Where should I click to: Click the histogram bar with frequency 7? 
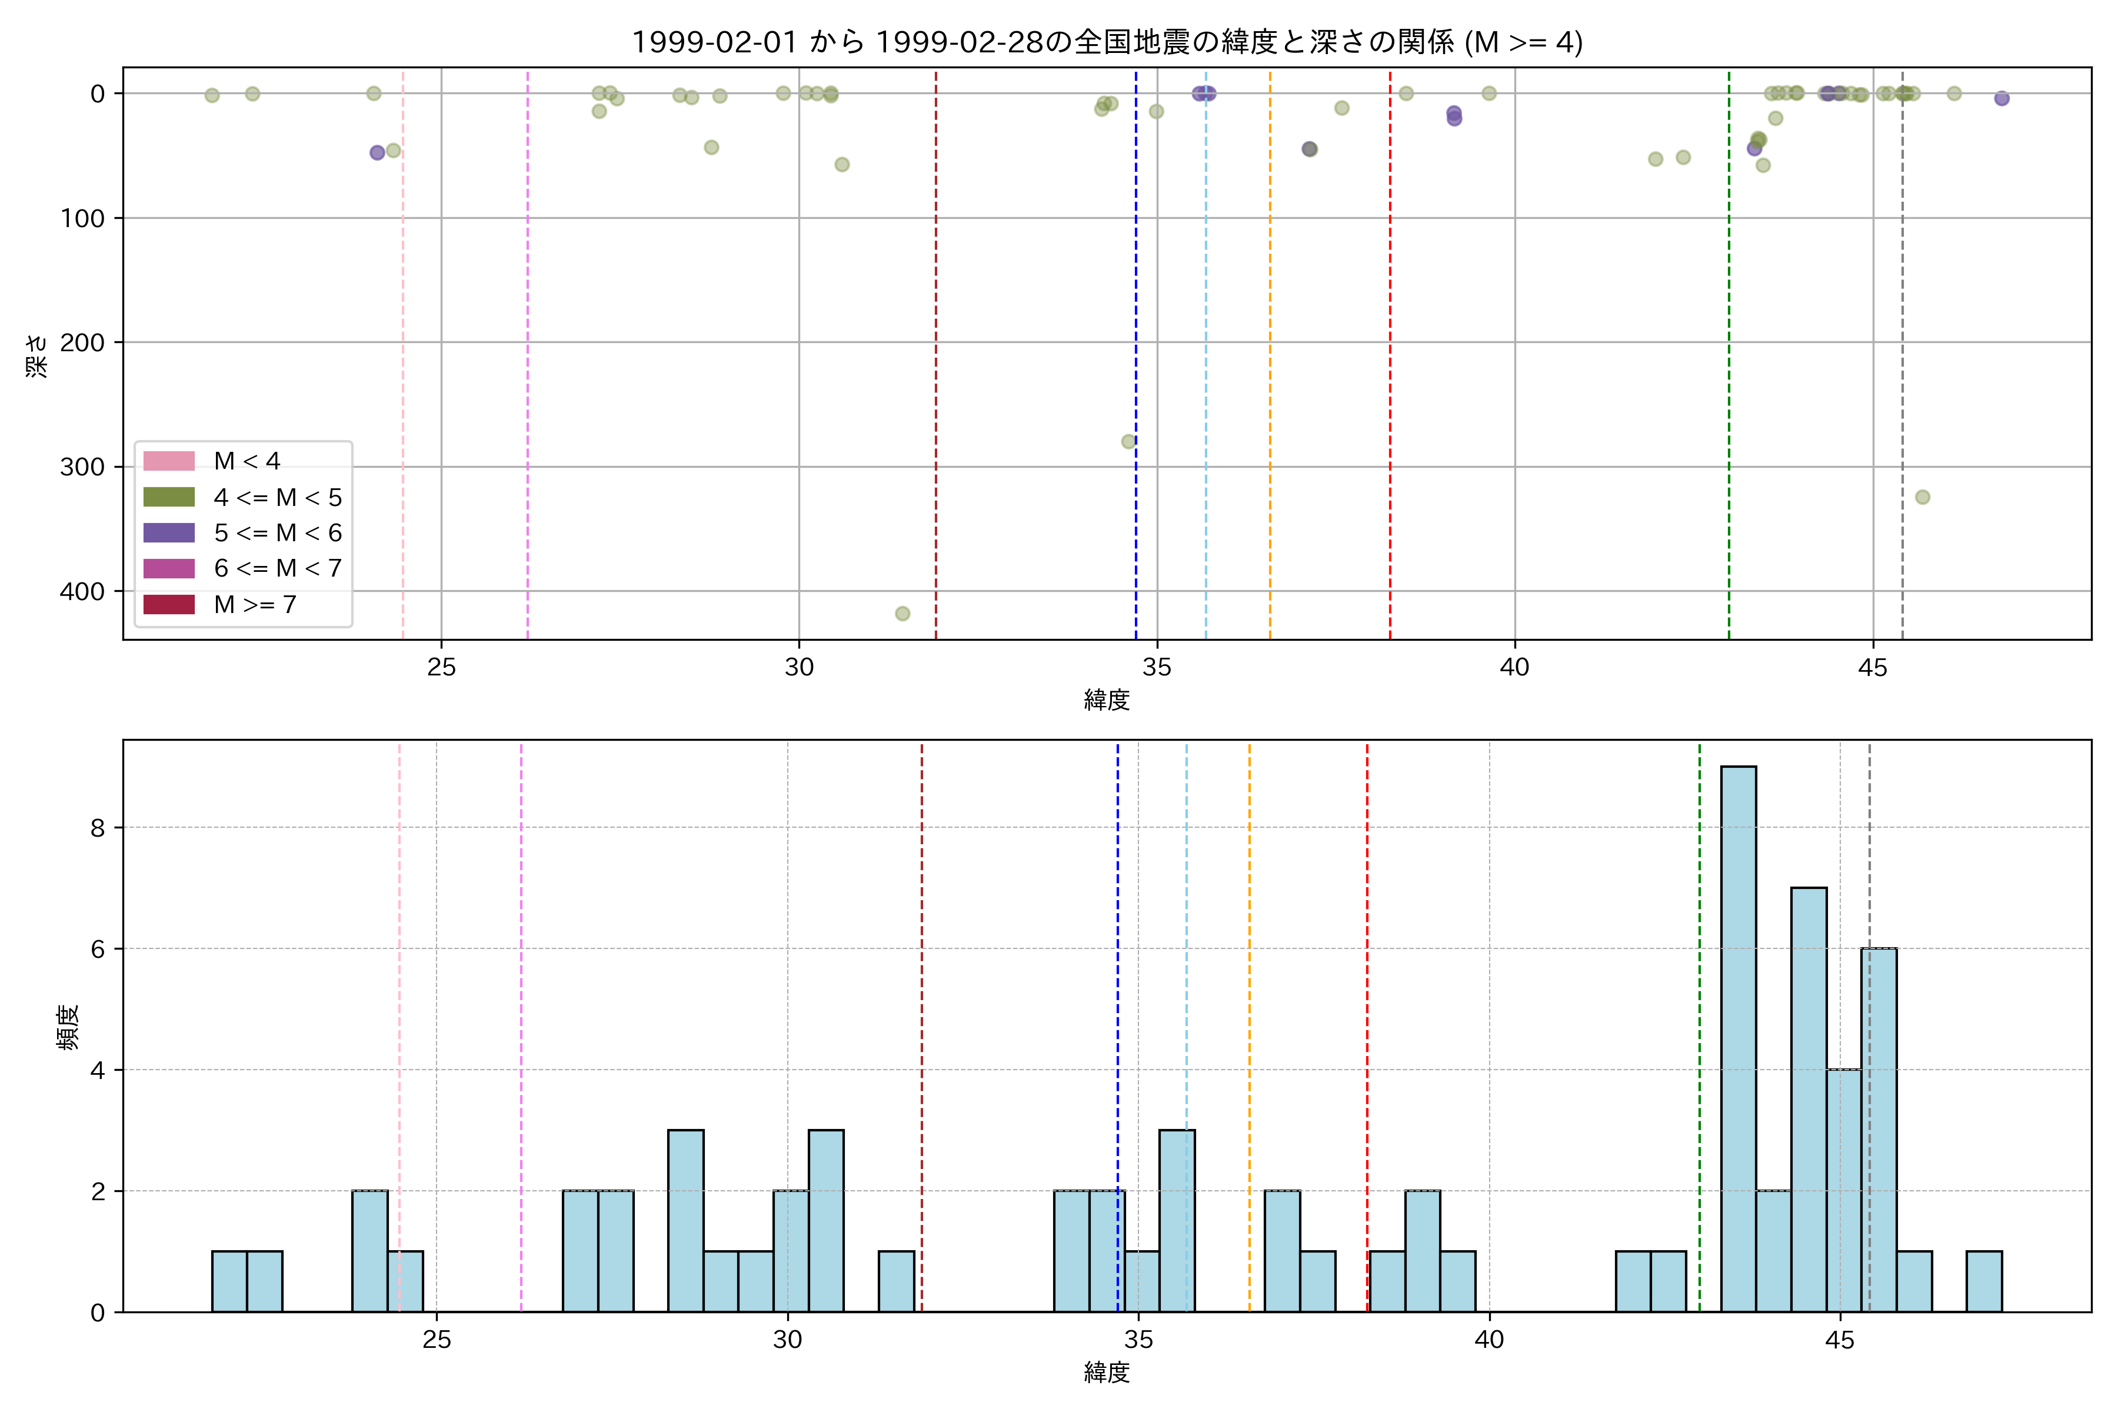pyautogui.click(x=1808, y=1098)
